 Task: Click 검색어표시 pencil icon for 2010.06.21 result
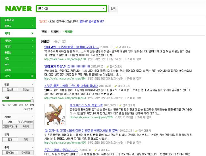coord(120,105)
